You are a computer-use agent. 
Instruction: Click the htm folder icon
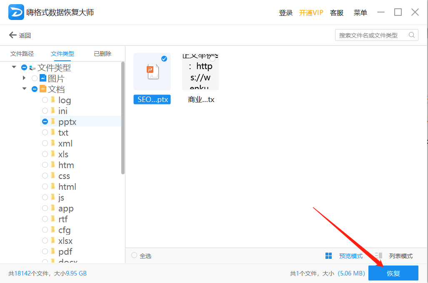[x=53, y=165]
